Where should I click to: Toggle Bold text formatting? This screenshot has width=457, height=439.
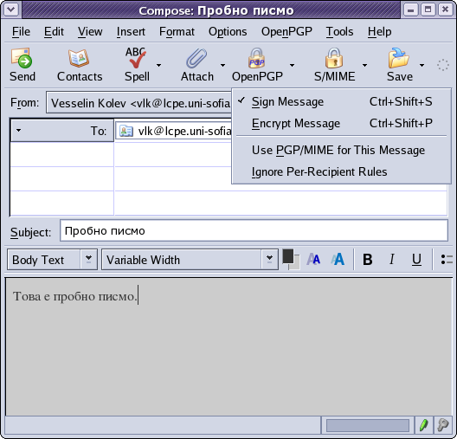point(368,259)
